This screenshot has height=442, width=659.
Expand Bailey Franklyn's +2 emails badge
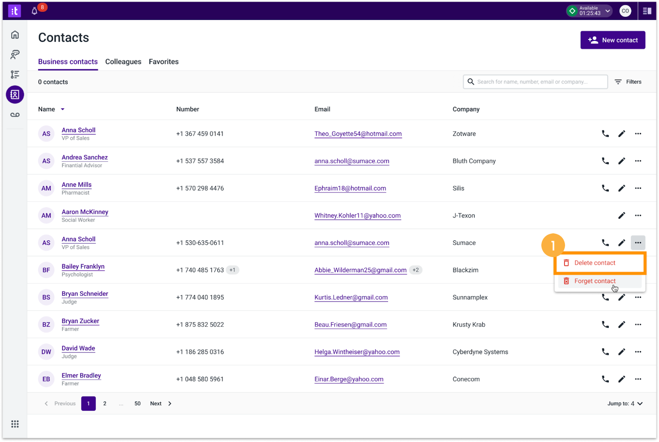[x=416, y=270]
